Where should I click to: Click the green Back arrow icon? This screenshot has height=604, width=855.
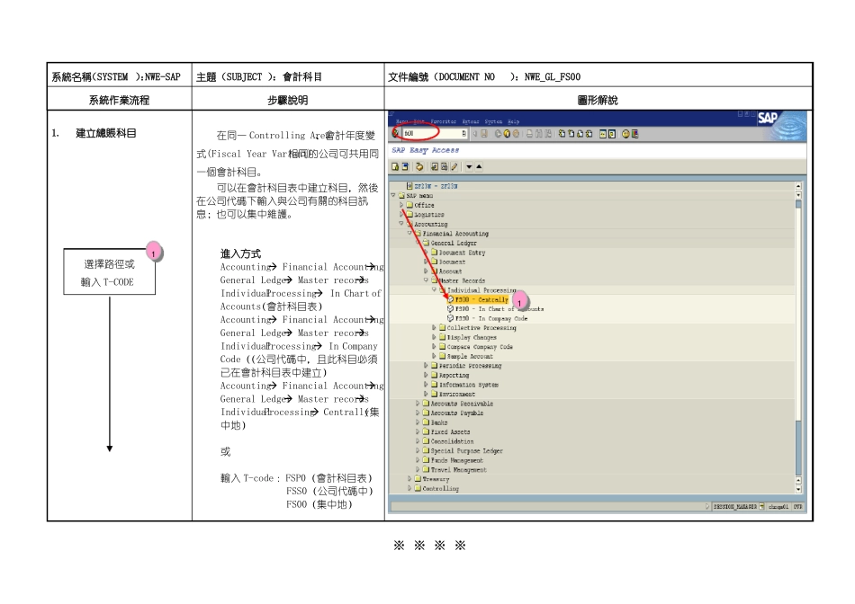click(x=498, y=133)
